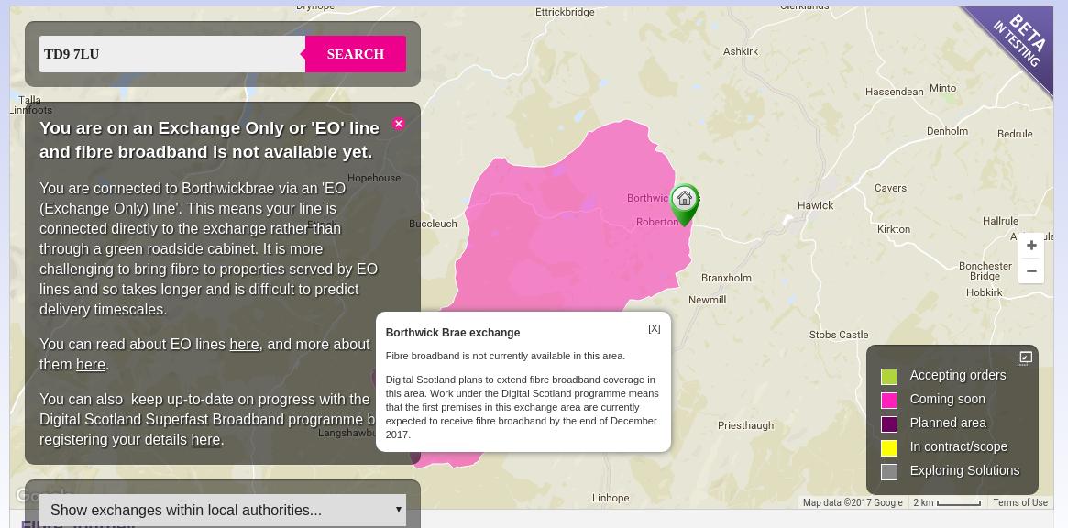Click the Priesthaugh label on the map
Image resolution: width=1068 pixels, height=528 pixels.
tap(746, 426)
